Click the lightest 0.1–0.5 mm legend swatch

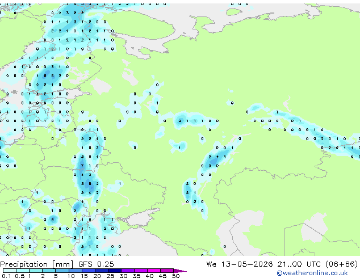click(10, 271)
